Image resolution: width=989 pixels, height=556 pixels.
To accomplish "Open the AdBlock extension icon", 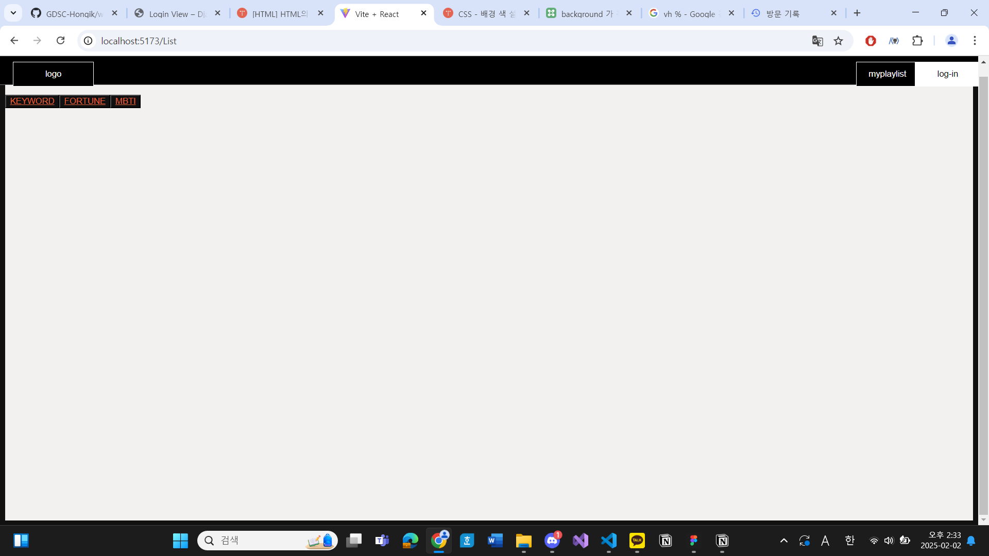I will (x=871, y=41).
